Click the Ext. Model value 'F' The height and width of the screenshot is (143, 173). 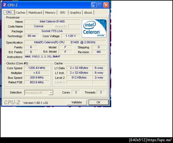pyautogui.click(x=65, y=52)
